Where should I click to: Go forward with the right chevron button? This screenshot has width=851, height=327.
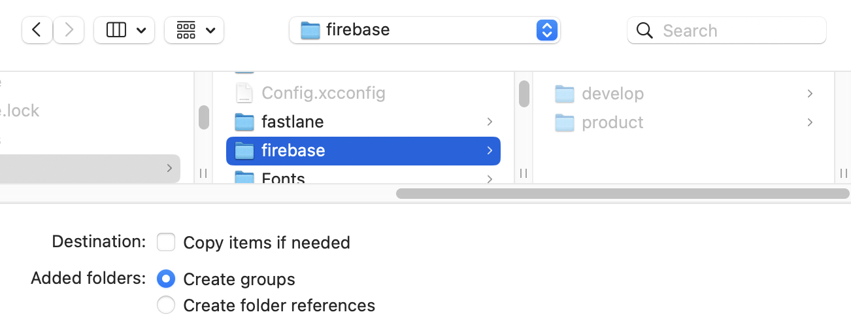(69, 30)
